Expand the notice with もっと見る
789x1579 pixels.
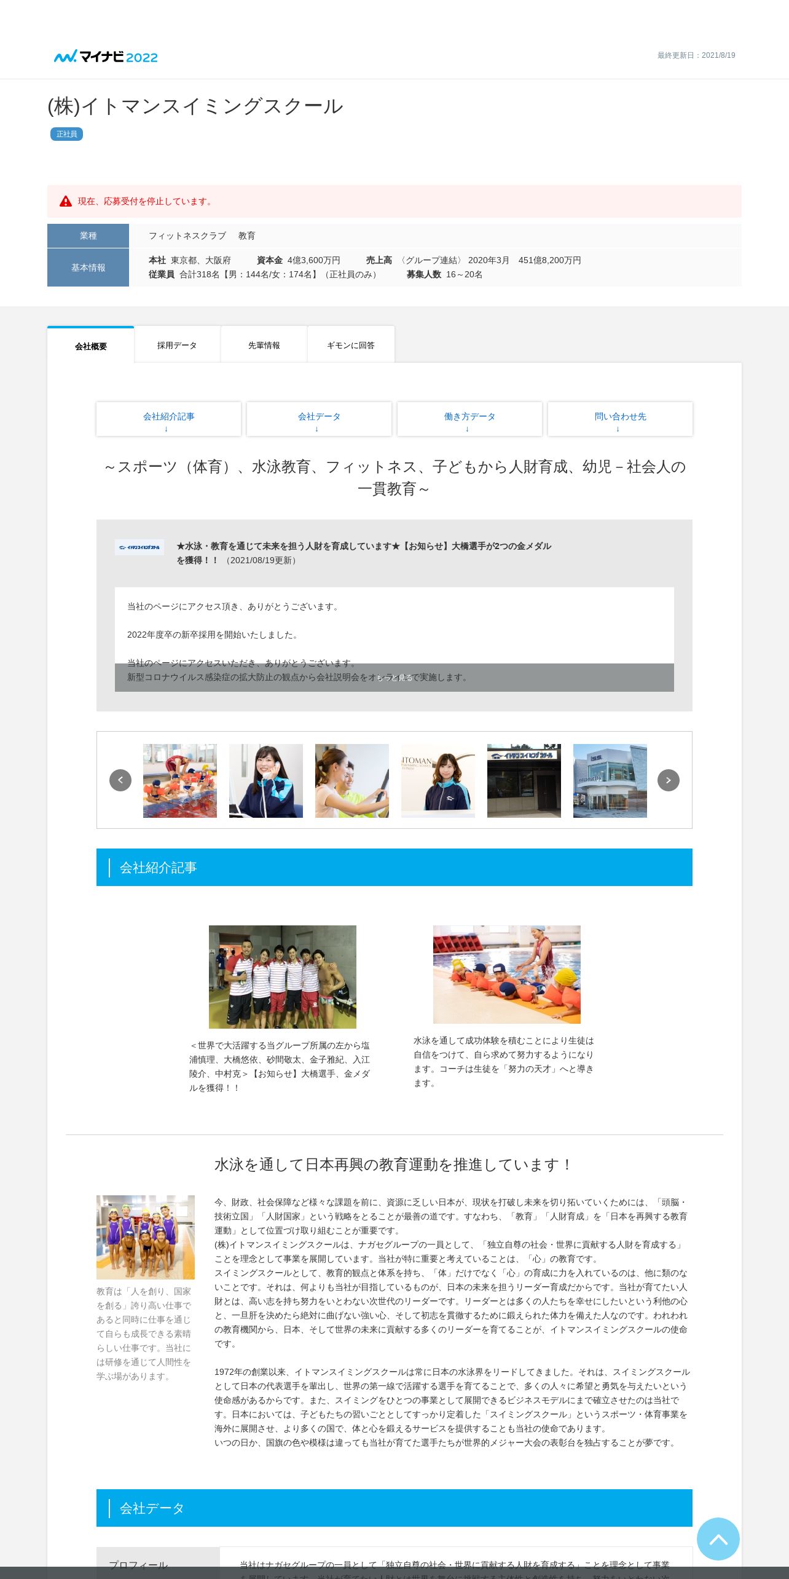pos(394,678)
